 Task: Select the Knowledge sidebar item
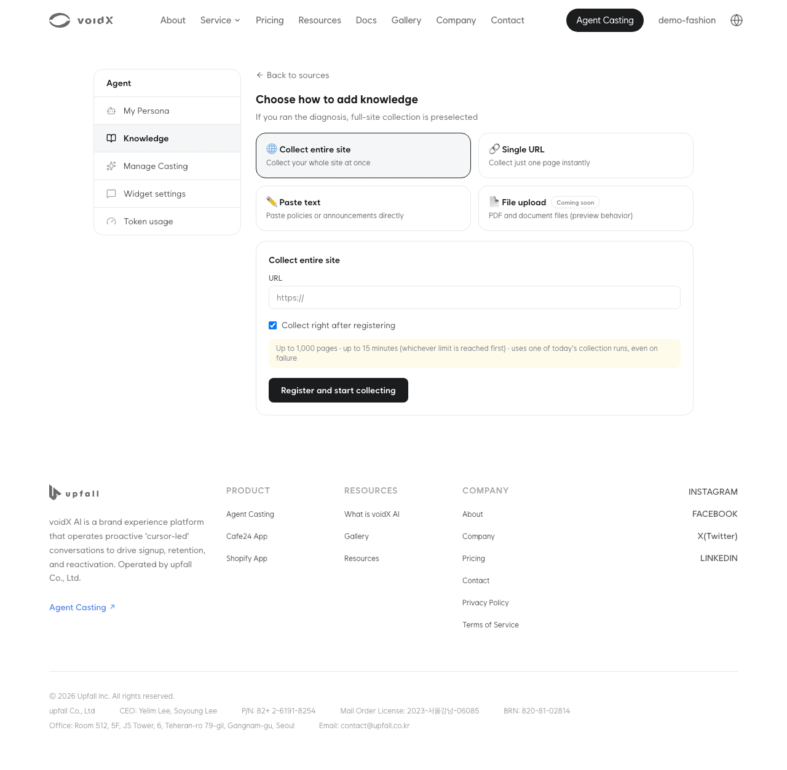tap(167, 138)
